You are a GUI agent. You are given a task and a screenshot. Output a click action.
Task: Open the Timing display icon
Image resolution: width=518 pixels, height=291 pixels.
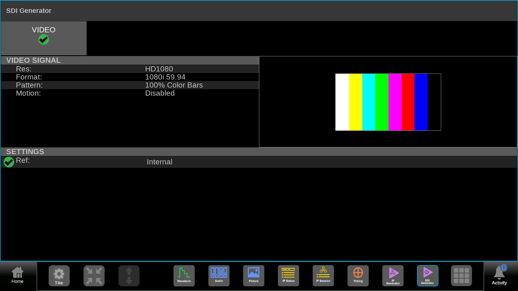click(x=358, y=276)
